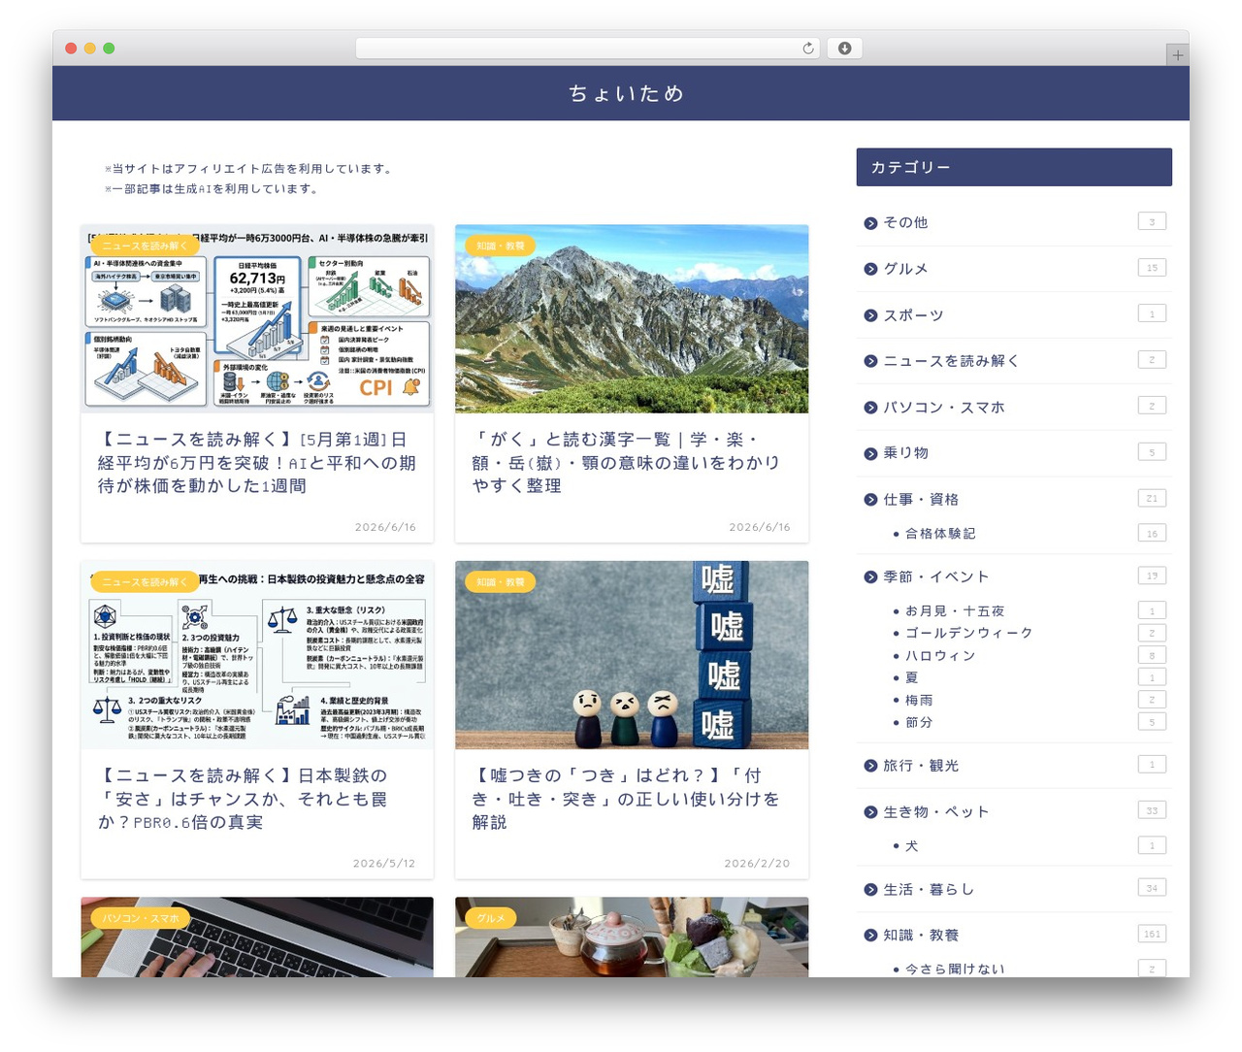Viewport: 1242px width, 1052px height.
Task: Click the chevron icon beside グルメ category
Action: (x=870, y=269)
